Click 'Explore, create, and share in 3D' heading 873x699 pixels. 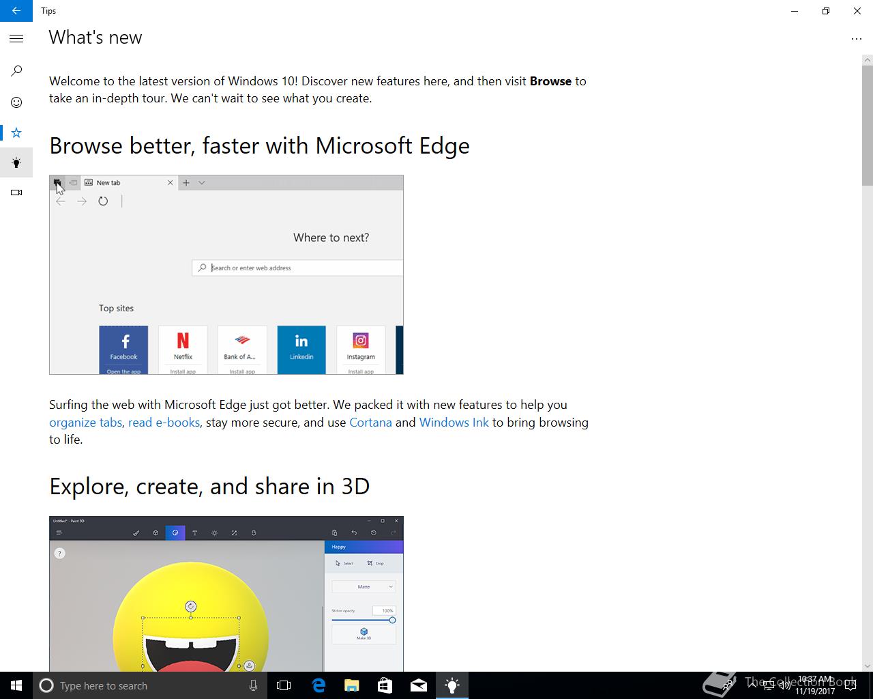click(209, 487)
